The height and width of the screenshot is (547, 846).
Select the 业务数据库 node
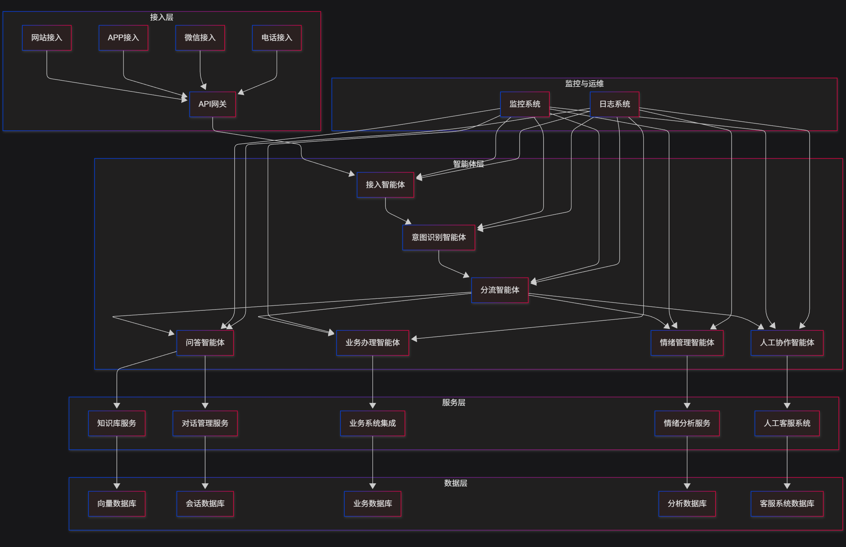pos(372,504)
